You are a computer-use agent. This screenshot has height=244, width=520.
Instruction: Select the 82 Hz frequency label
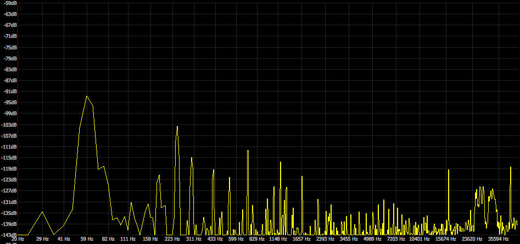coord(108,239)
